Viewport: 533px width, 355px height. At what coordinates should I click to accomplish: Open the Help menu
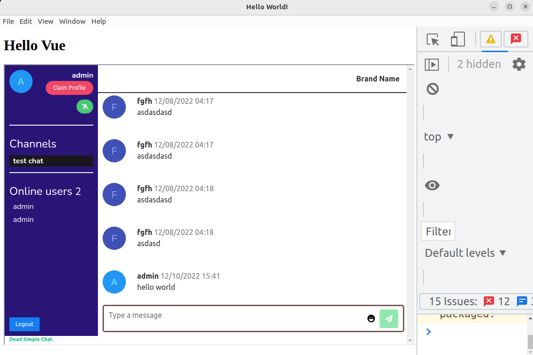(99, 21)
